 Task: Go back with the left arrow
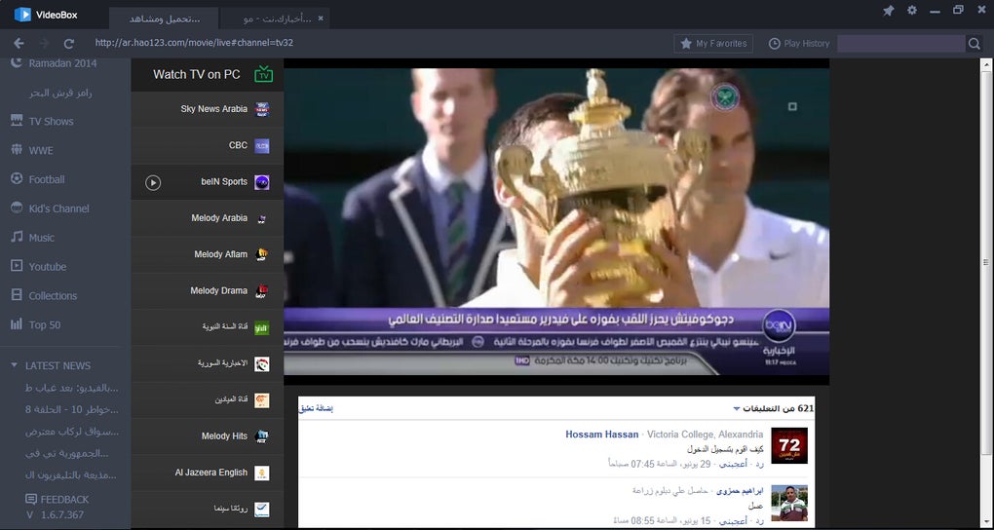pyautogui.click(x=19, y=43)
